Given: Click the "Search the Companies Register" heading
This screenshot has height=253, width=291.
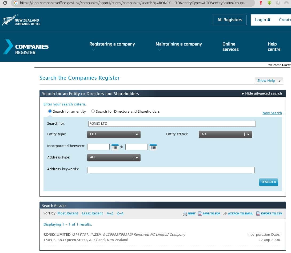Looking at the screenshot, I should coord(79,78).
